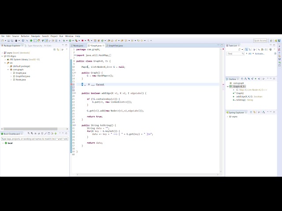Select addEdge(K, K, E) method in Outline
Screen dimensions: 282x211
click(249, 97)
